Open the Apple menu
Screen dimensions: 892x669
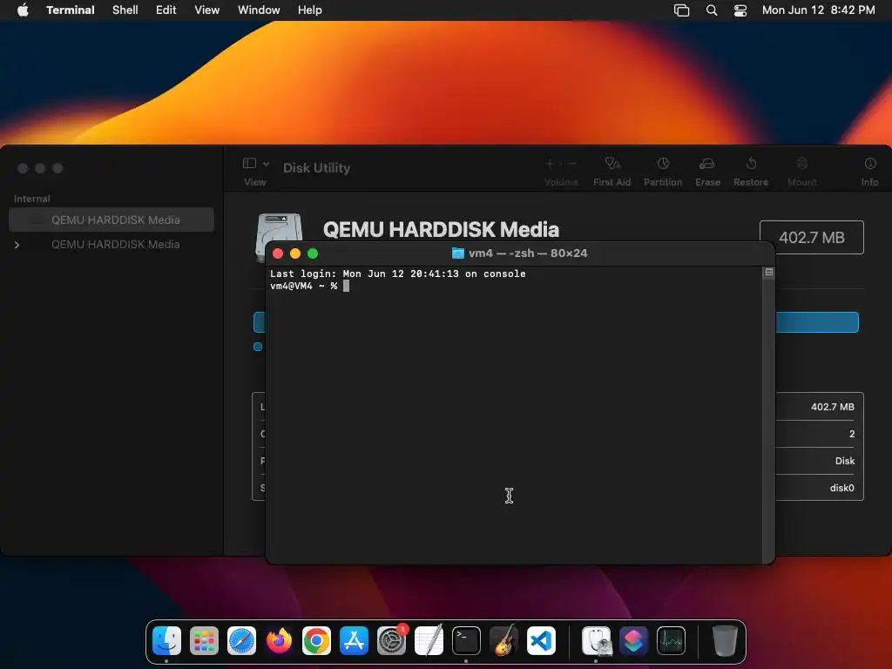click(23, 10)
